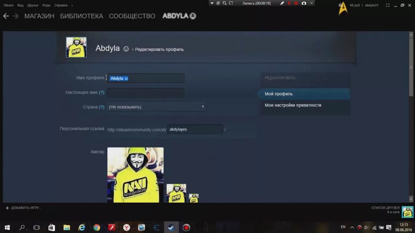
Task: Open the Игры menu
Action: (x=46, y=5)
